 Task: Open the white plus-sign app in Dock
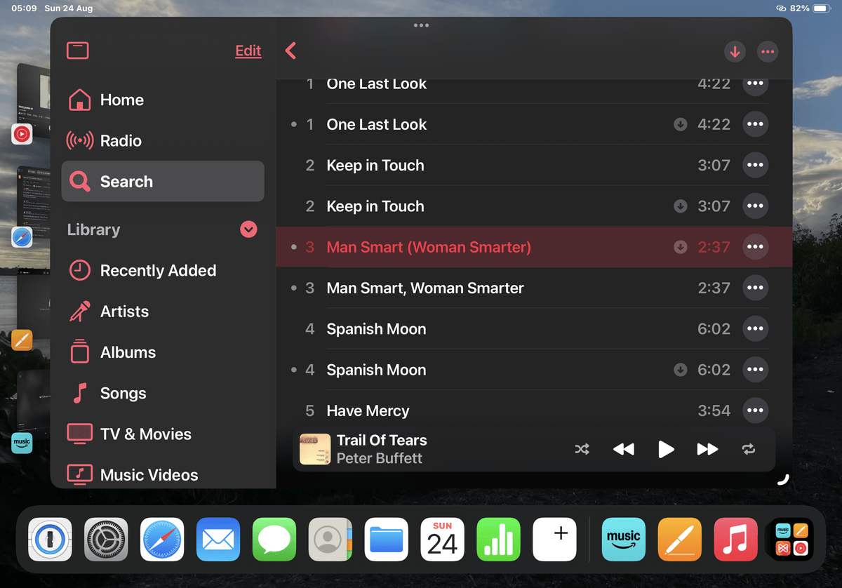[555, 540]
